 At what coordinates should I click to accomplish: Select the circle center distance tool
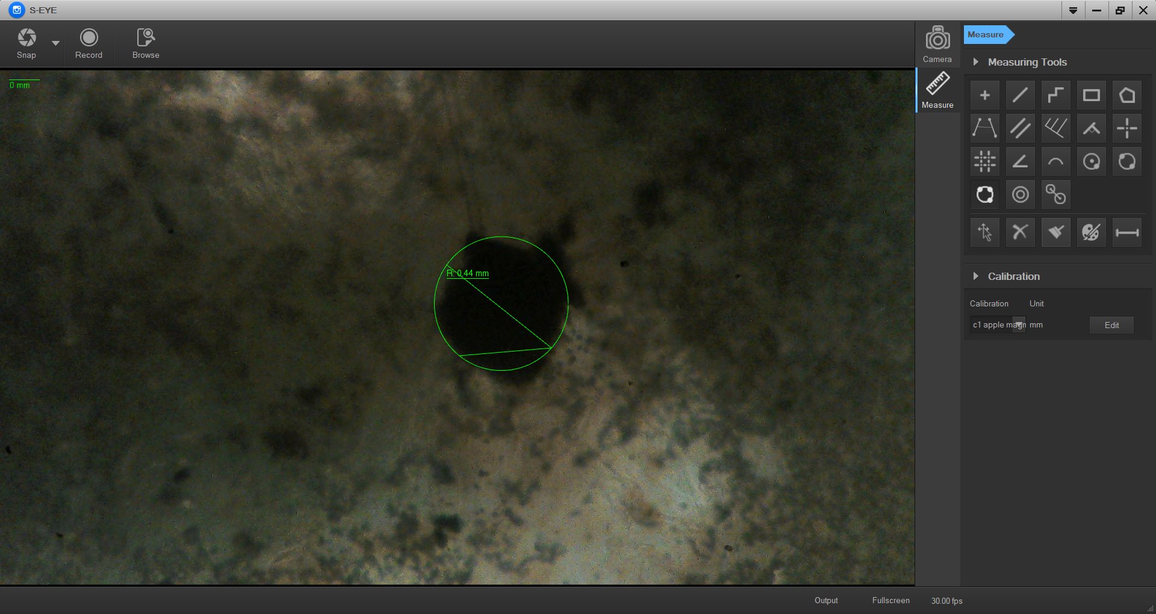coord(1056,194)
